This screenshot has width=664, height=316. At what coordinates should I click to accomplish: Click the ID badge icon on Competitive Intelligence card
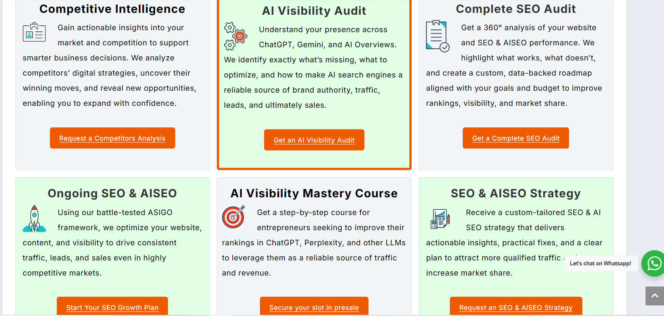point(34,33)
